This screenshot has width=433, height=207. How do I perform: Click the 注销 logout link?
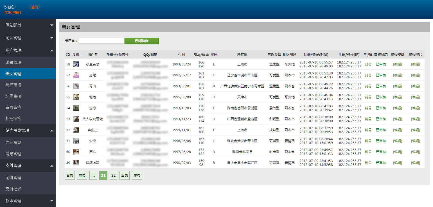[34, 7]
